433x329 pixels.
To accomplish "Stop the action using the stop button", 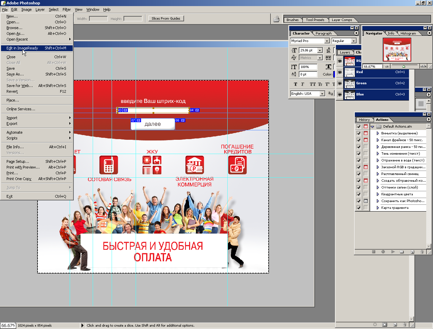I will click(374, 252).
